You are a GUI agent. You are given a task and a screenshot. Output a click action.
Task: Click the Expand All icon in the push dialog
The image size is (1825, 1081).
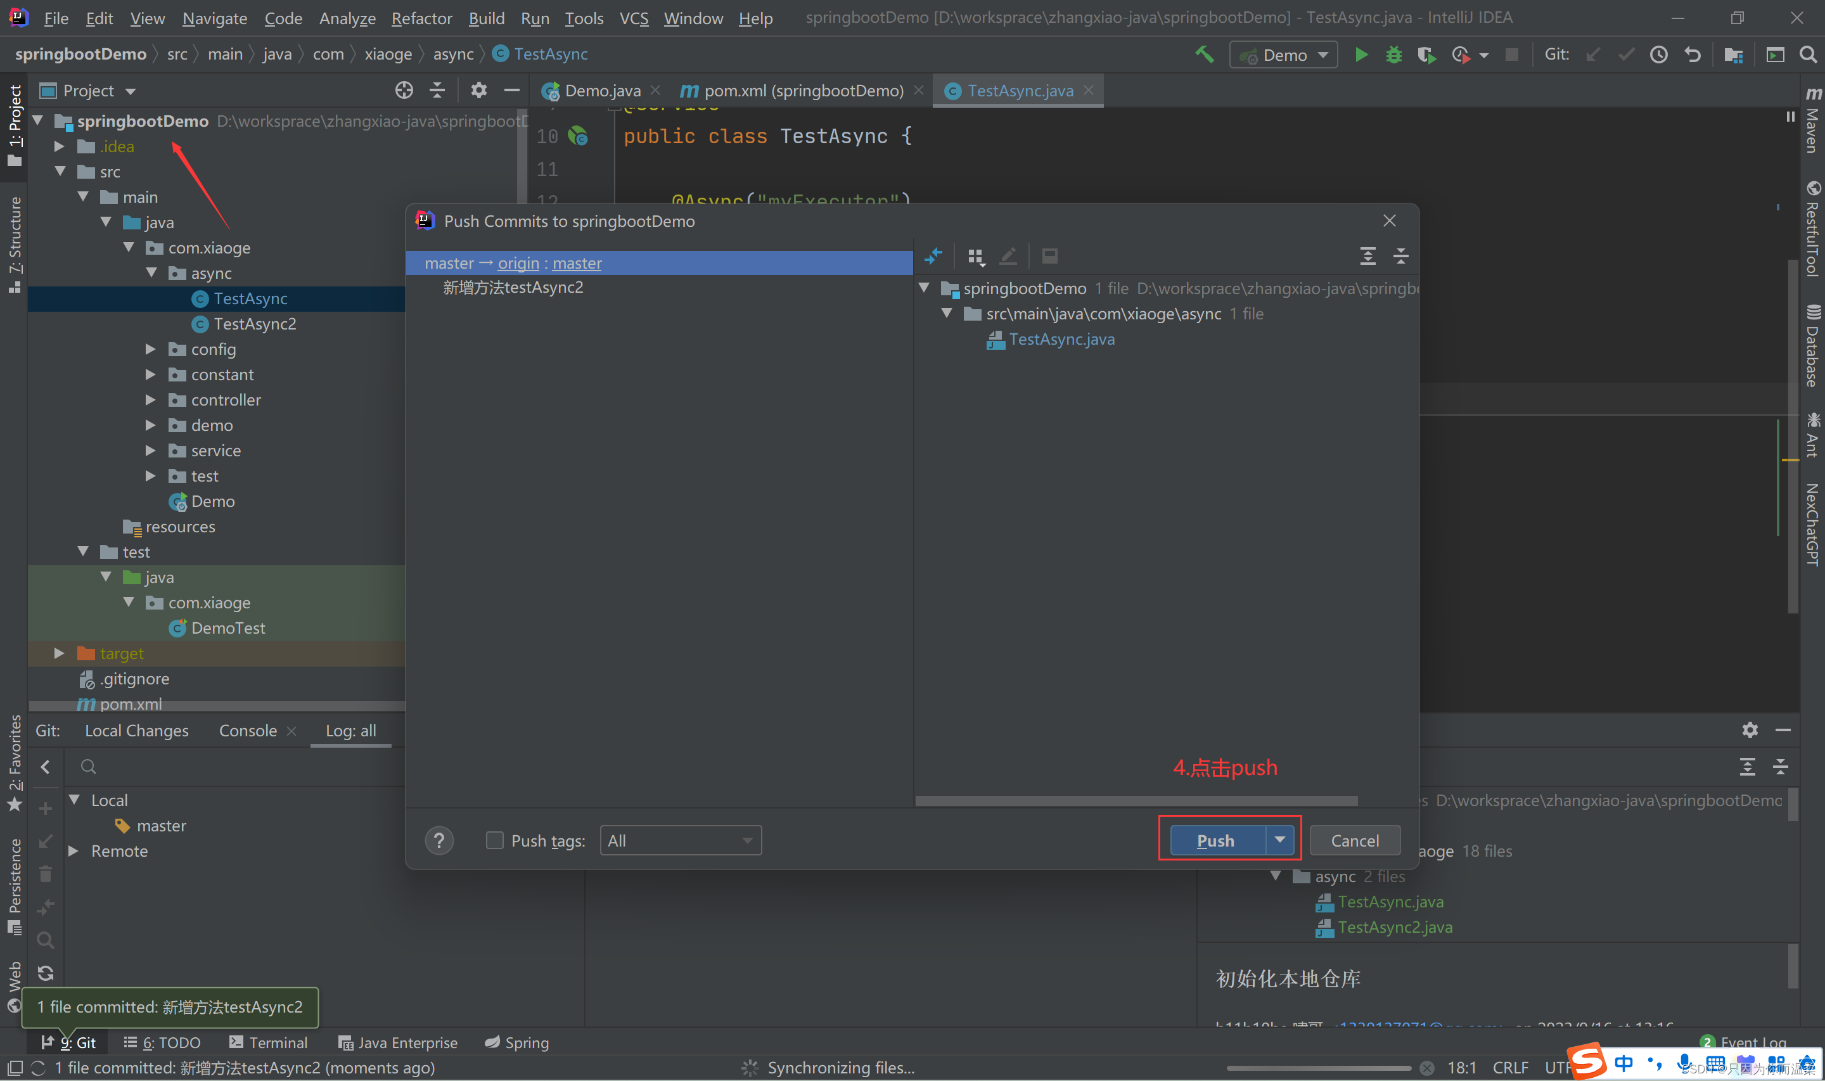coord(1367,257)
